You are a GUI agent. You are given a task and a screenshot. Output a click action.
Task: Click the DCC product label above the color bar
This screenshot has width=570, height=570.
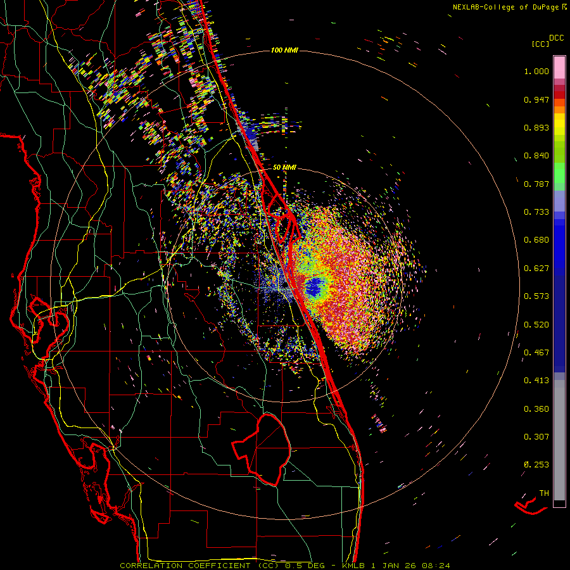click(556, 38)
